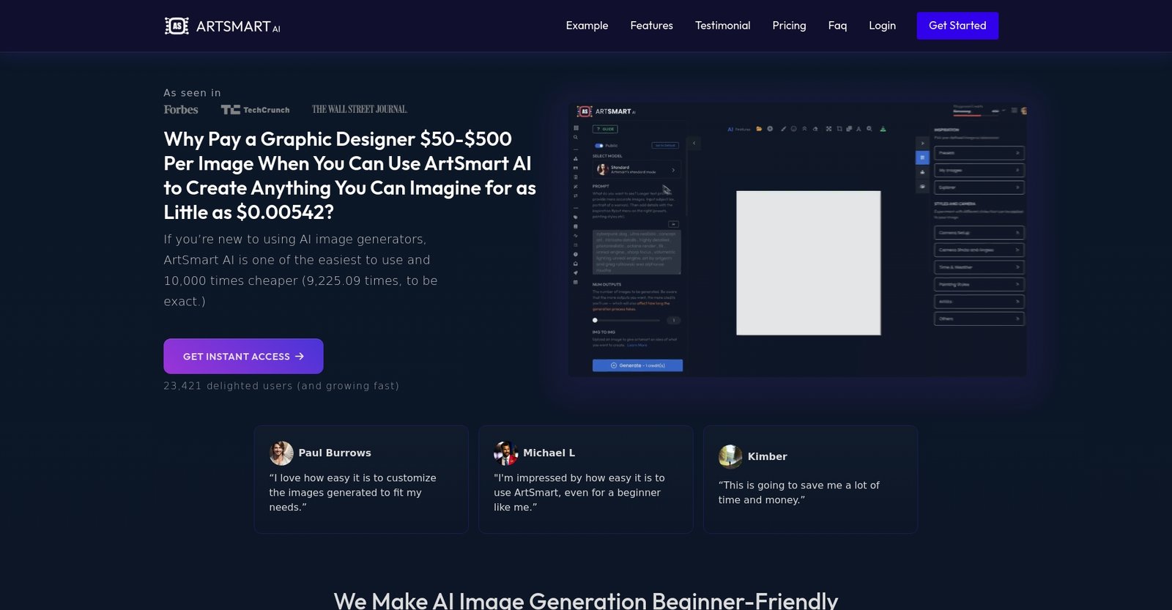Select the brush tool in preview toolbar

click(783, 129)
